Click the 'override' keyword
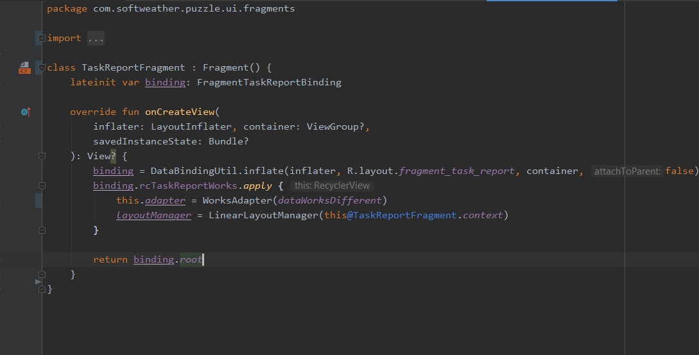699x355 pixels. point(92,112)
